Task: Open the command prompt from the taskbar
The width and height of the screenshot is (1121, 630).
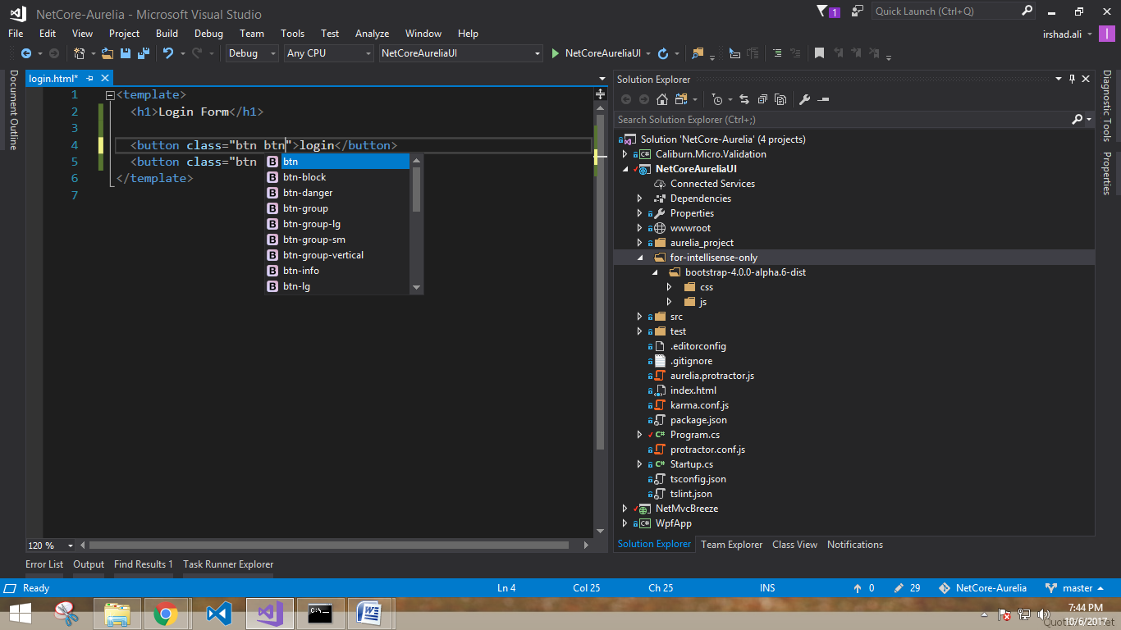Action: 320,613
